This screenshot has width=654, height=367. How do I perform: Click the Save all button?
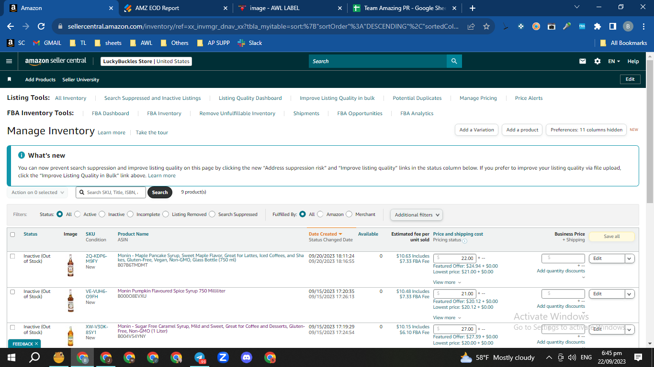611,237
